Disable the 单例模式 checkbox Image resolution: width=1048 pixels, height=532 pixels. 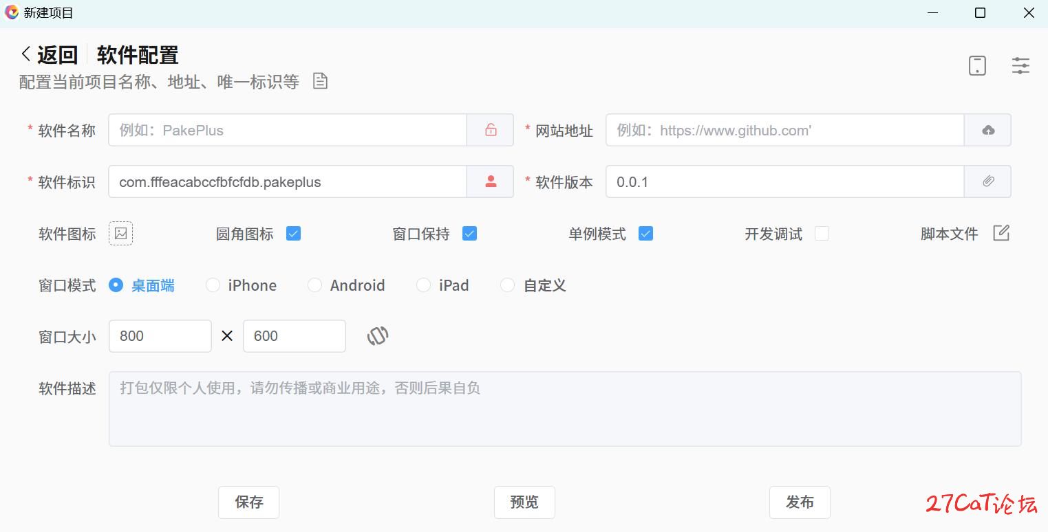click(x=645, y=234)
